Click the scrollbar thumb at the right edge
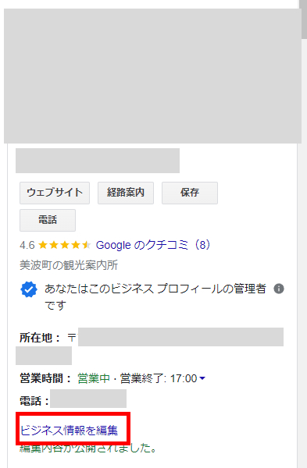The image size is (307, 468). [x=303, y=19]
